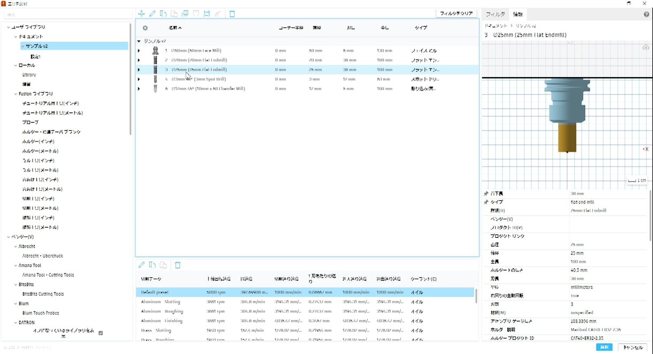Select the Aluminum - Finishing preset row
The height and width of the screenshot is (354, 653).
(305, 321)
